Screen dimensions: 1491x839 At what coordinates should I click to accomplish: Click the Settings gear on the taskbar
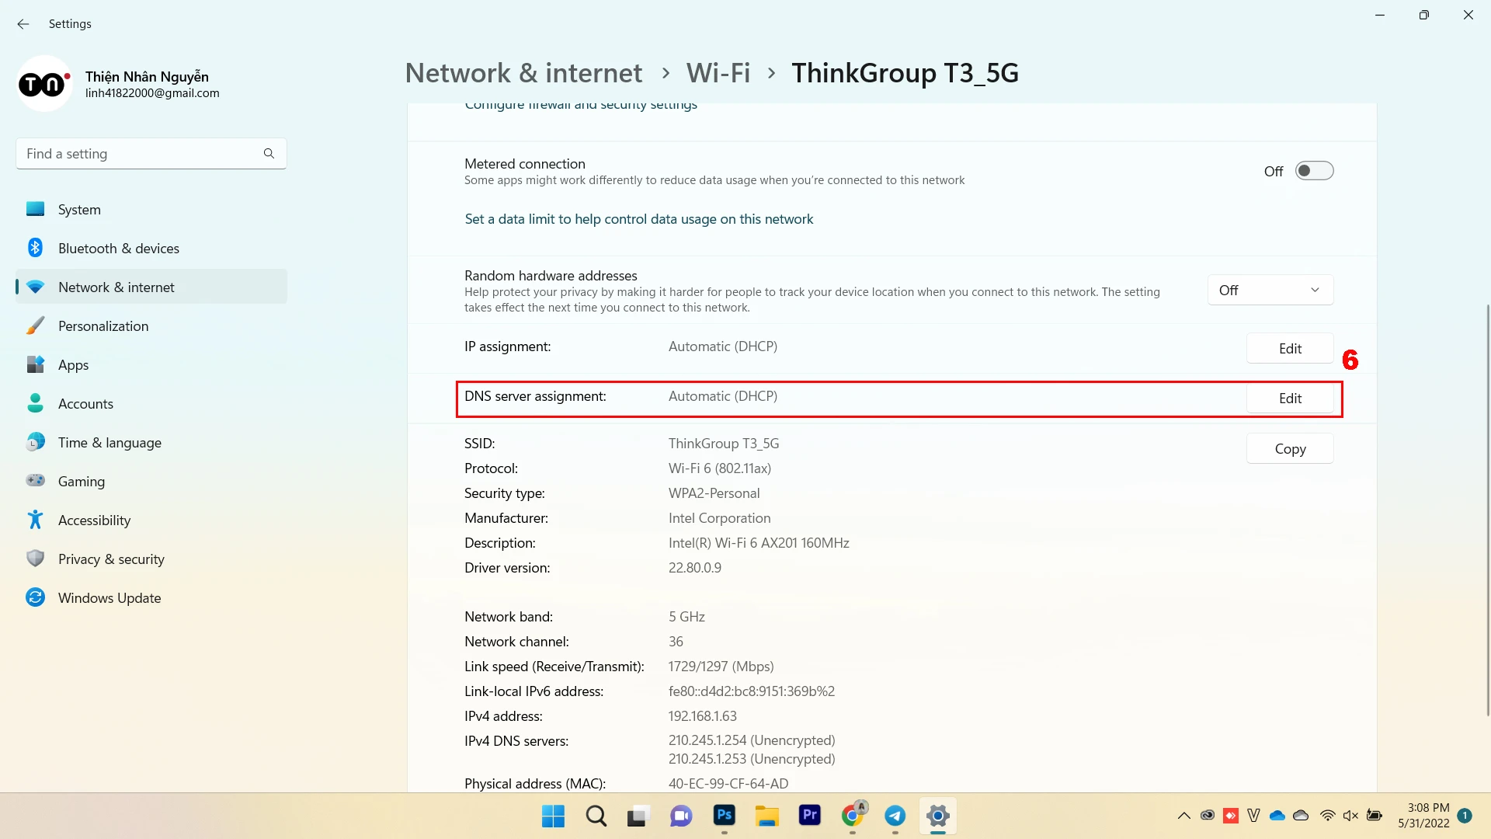click(x=938, y=816)
